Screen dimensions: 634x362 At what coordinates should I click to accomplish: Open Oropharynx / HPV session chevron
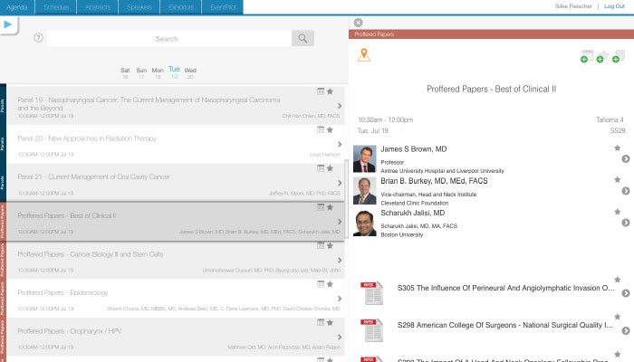[x=340, y=337]
